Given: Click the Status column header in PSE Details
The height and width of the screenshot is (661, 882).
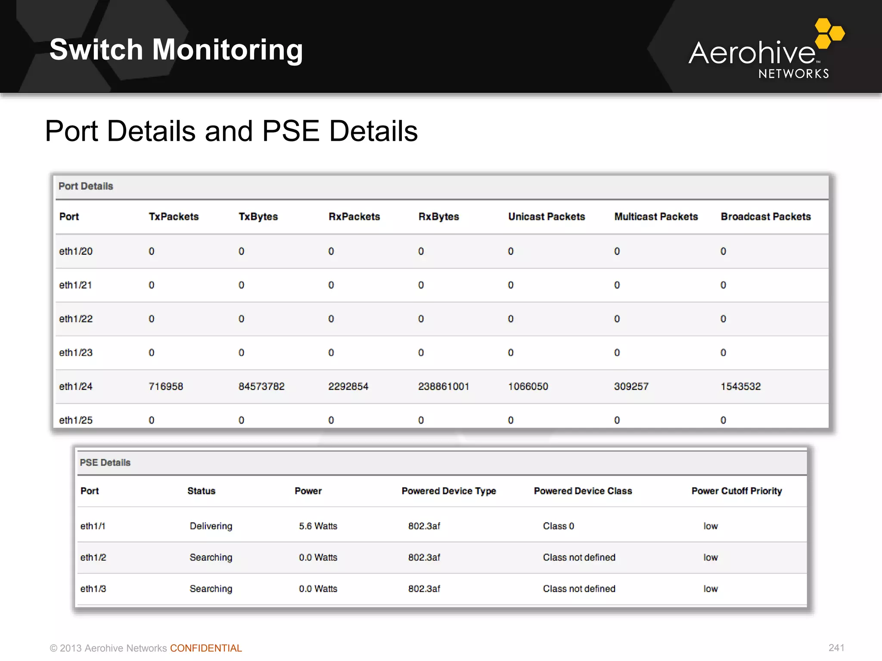Looking at the screenshot, I should (x=201, y=491).
